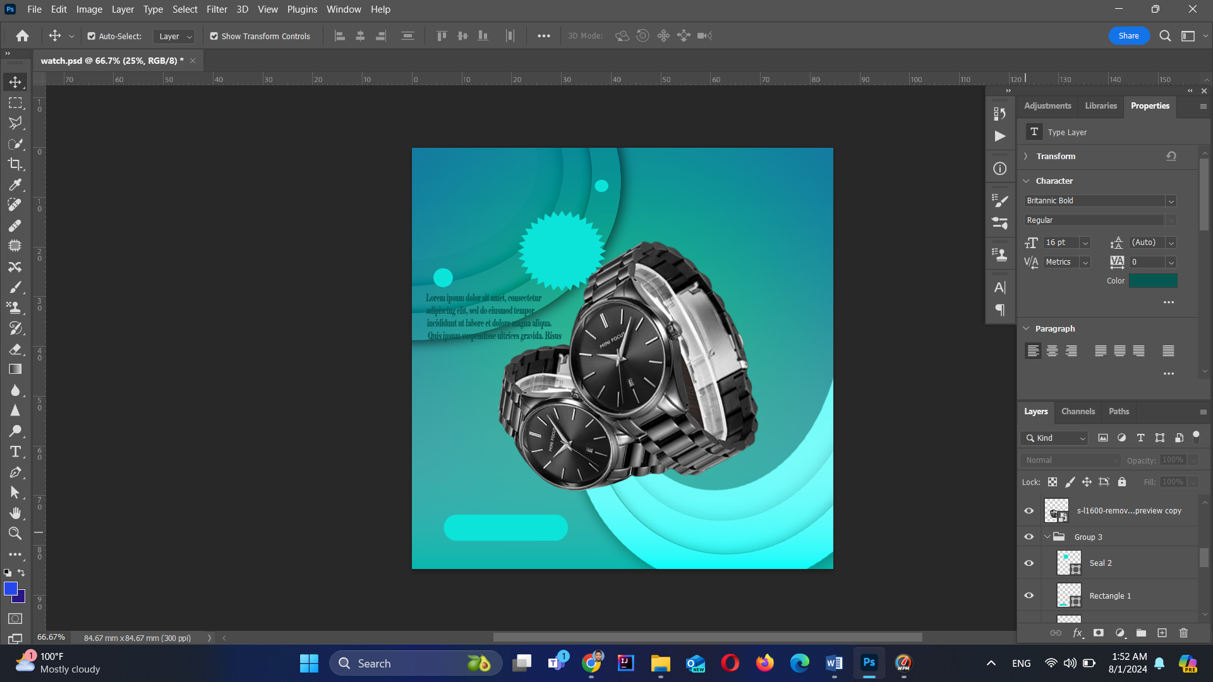Expand the Transform section
Screen dimensions: 1213x682
1026,156
